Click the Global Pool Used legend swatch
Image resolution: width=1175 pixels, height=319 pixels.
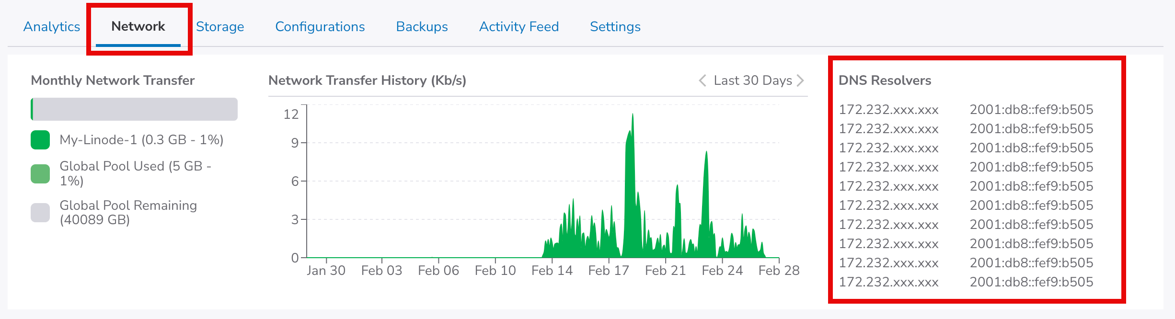[40, 174]
